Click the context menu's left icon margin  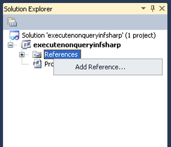pos(64,67)
